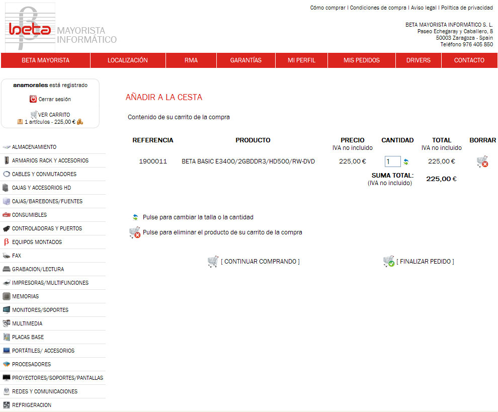Open the REDES Y COMUNICACIONES category
Image resolution: width=498 pixels, height=412 pixels.
pos(45,392)
